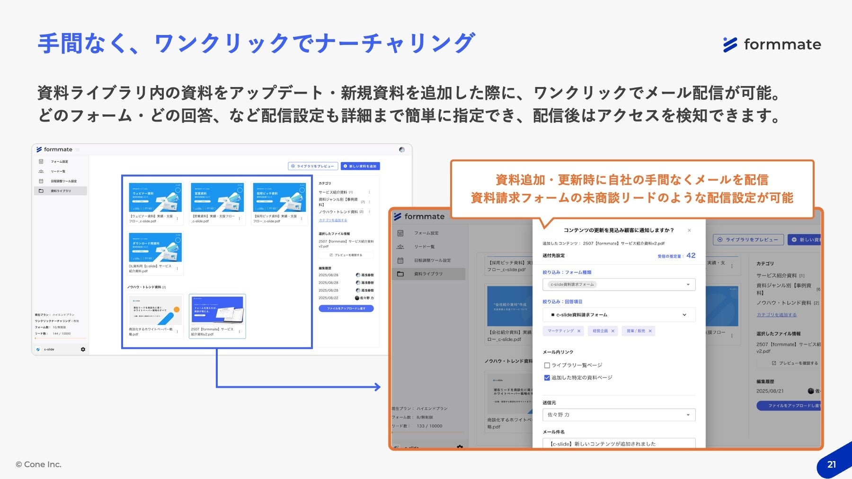Click リード数 144 / 10000 text
The height and width of the screenshot is (479, 852).
pos(53,334)
